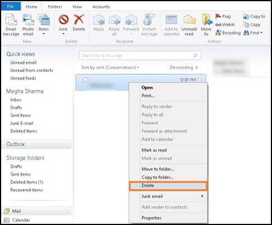The image size is (272, 225).
Task: Click the Move to folder ribbon icon
Action: [x=207, y=20]
